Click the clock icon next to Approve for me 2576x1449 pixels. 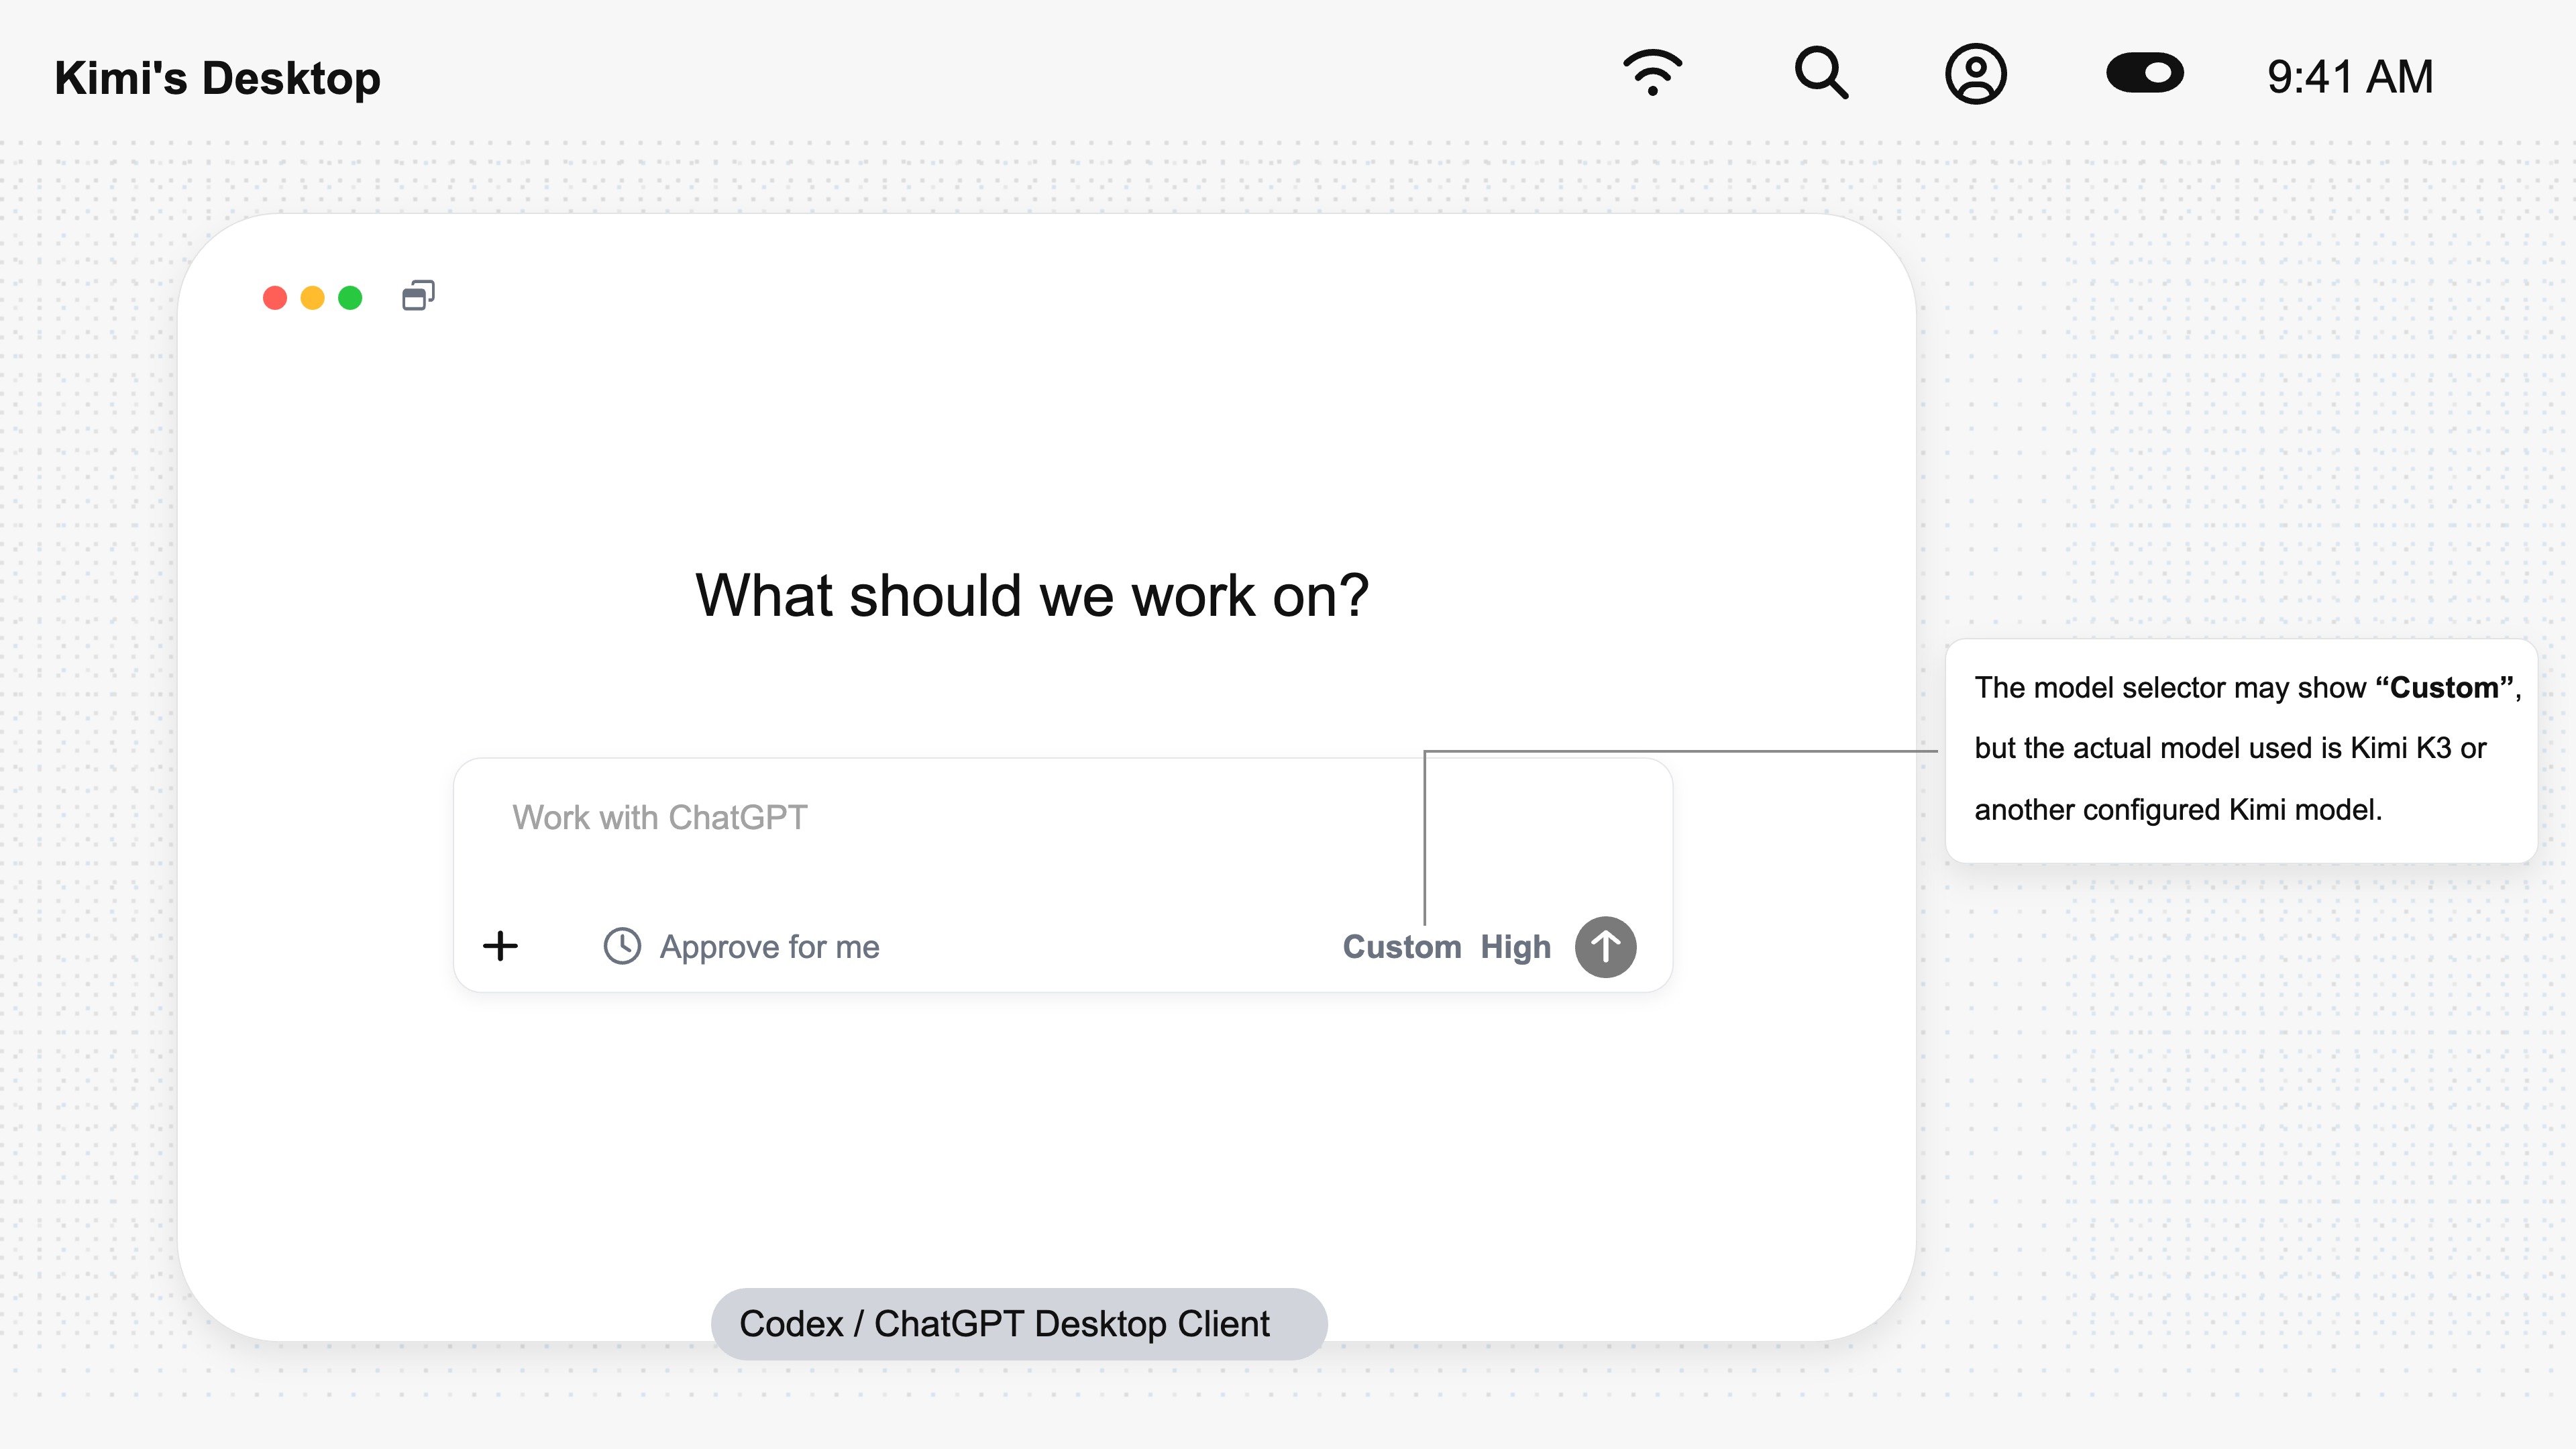(622, 946)
